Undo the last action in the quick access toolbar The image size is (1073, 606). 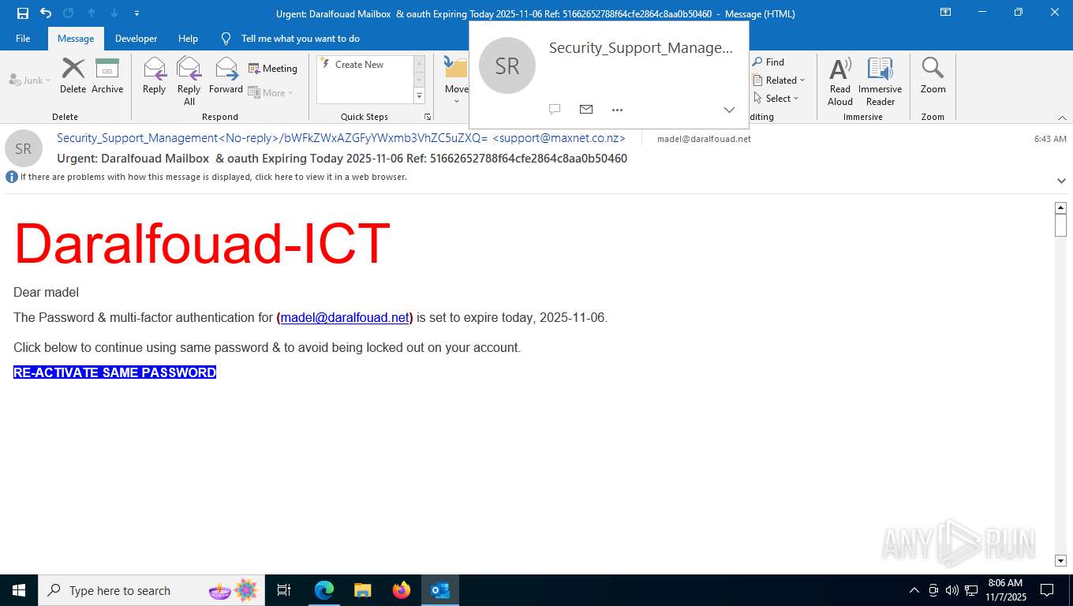tap(45, 13)
